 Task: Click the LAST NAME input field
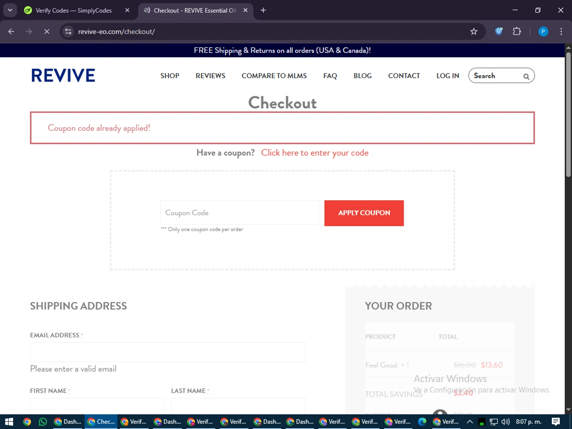[x=238, y=406]
